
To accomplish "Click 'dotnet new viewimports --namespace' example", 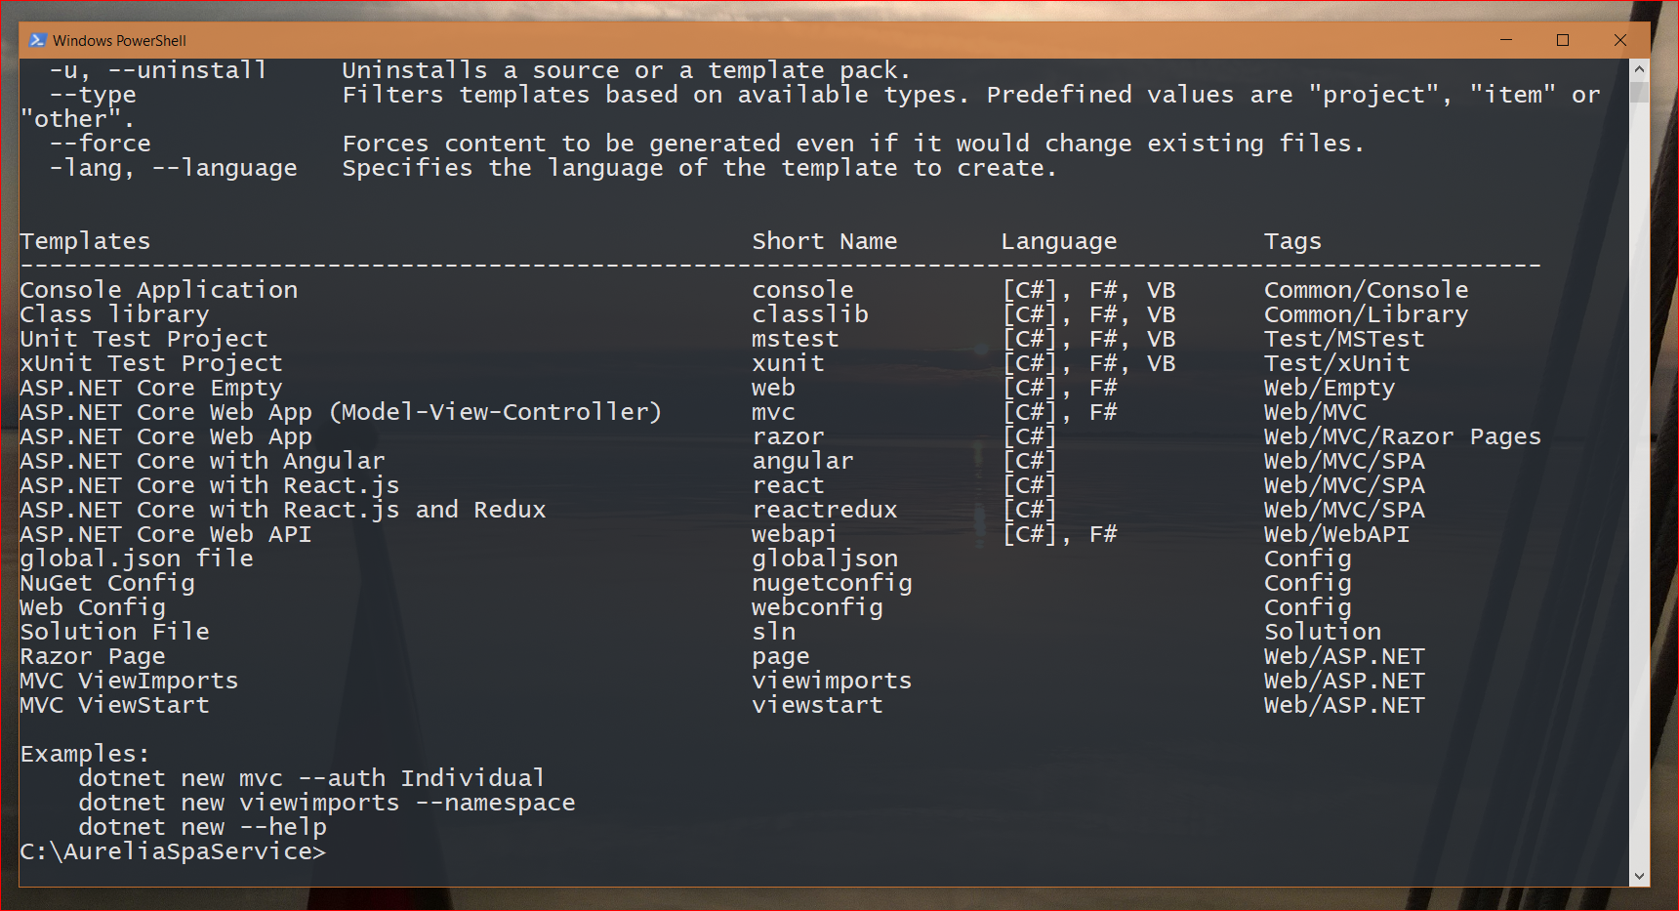I will [x=327, y=803].
